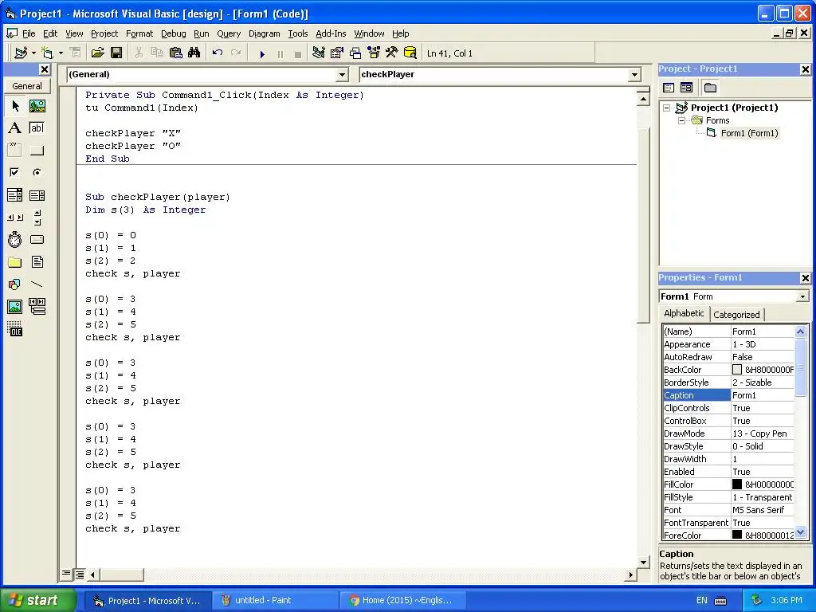Viewport: 816px width, 612px height.
Task: Select the General toolbox tab
Action: coord(27,86)
